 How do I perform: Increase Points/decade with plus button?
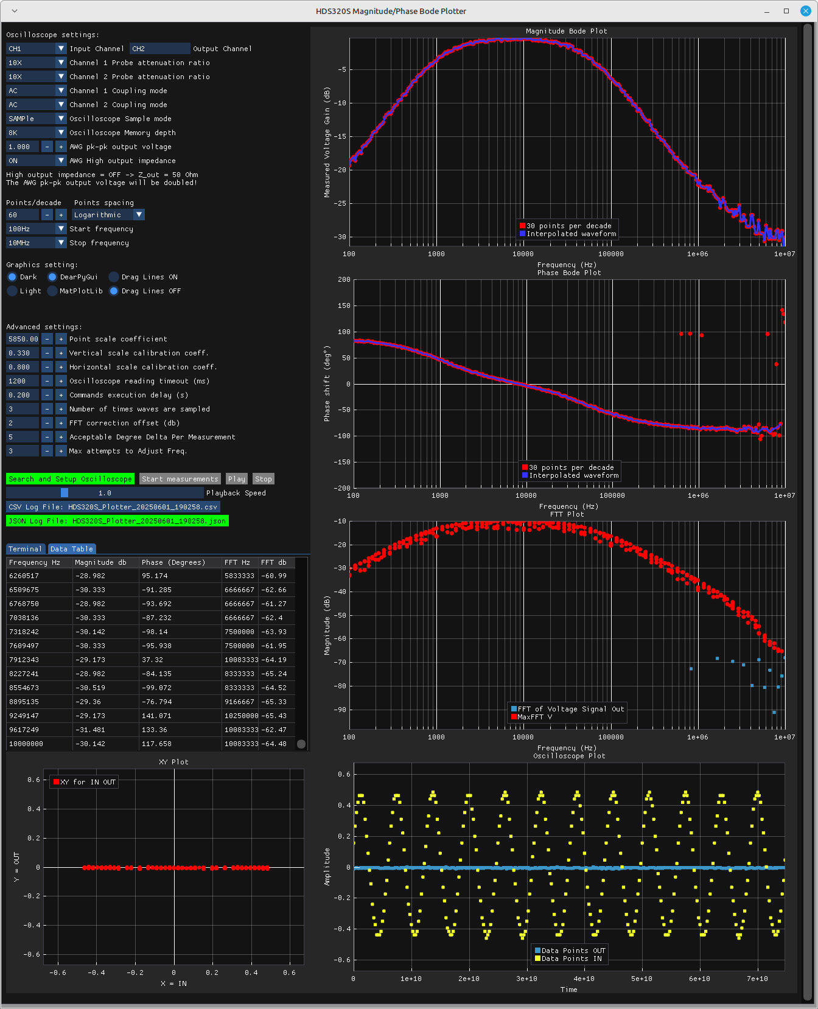(x=61, y=215)
